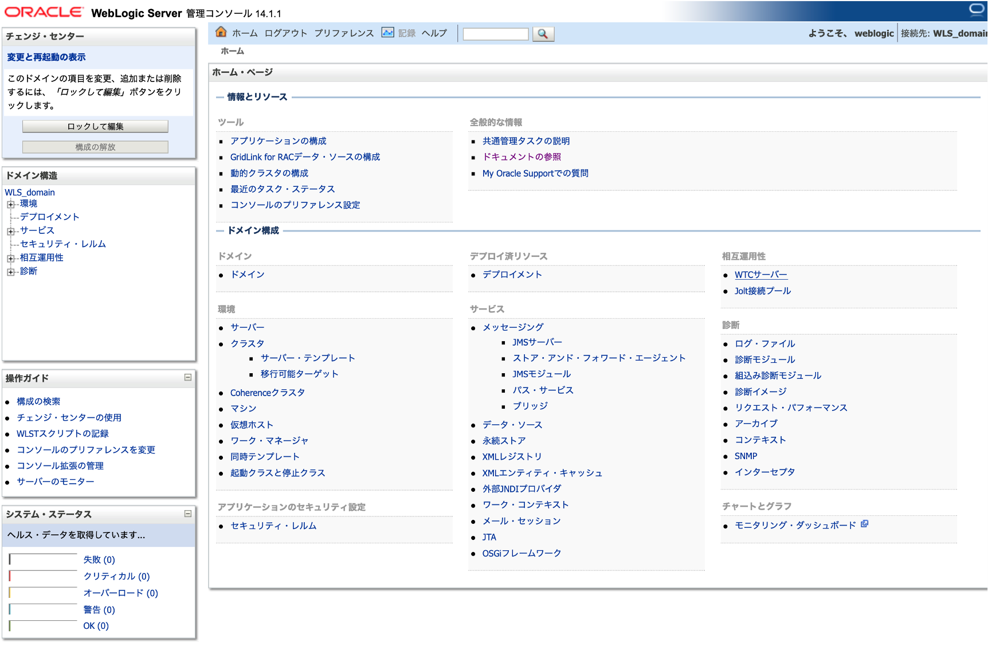Open サーバーのモニター how-to link
The image size is (988, 646).
click(x=56, y=482)
